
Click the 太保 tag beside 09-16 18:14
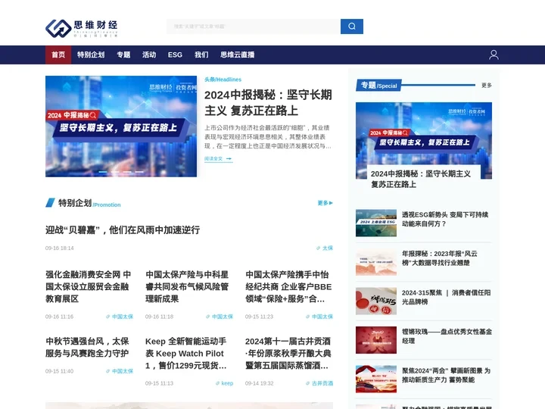(325, 248)
